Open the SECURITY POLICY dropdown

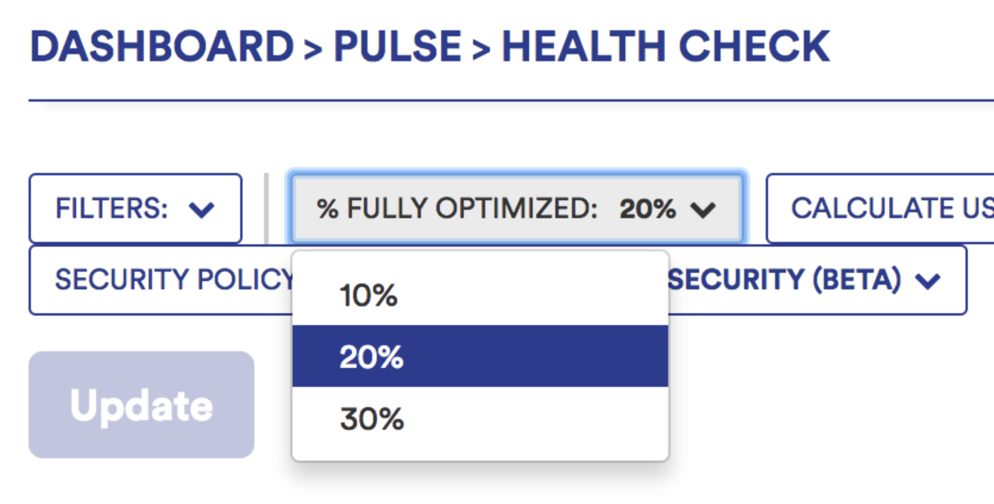[x=174, y=280]
